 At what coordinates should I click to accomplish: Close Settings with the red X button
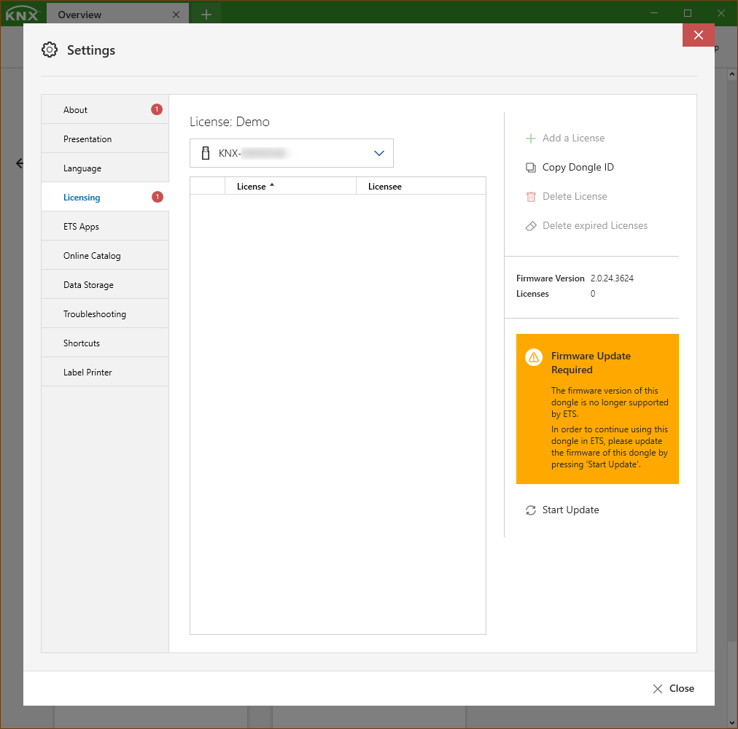click(x=699, y=35)
